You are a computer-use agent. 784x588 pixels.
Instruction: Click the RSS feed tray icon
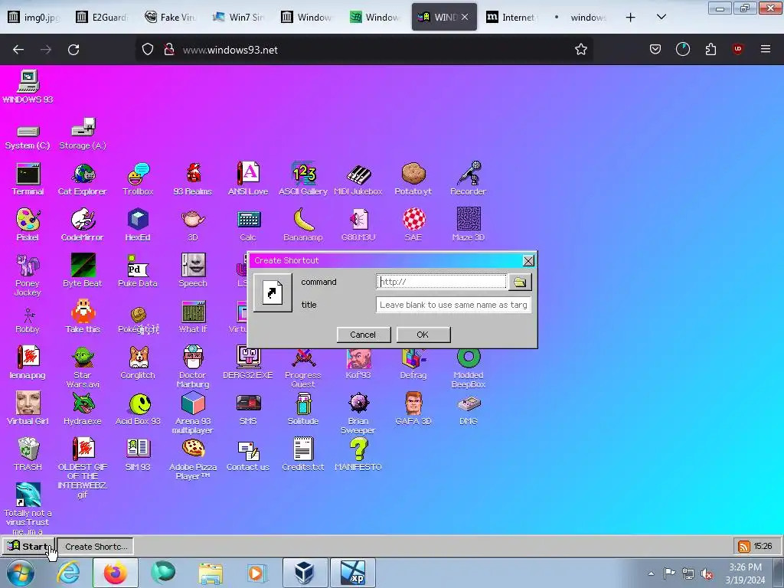point(743,547)
